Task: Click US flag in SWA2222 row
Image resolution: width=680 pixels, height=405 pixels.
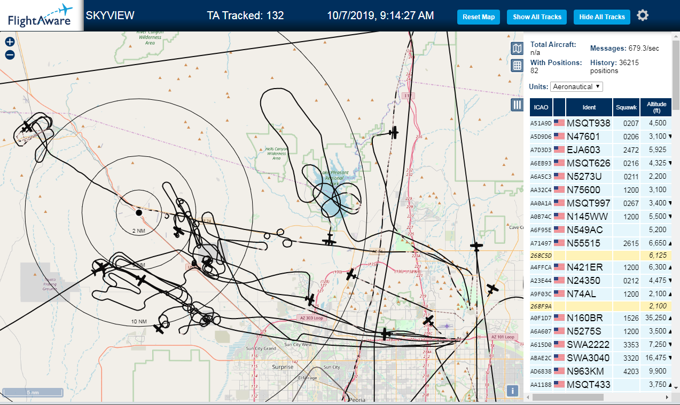Action: (x=559, y=344)
